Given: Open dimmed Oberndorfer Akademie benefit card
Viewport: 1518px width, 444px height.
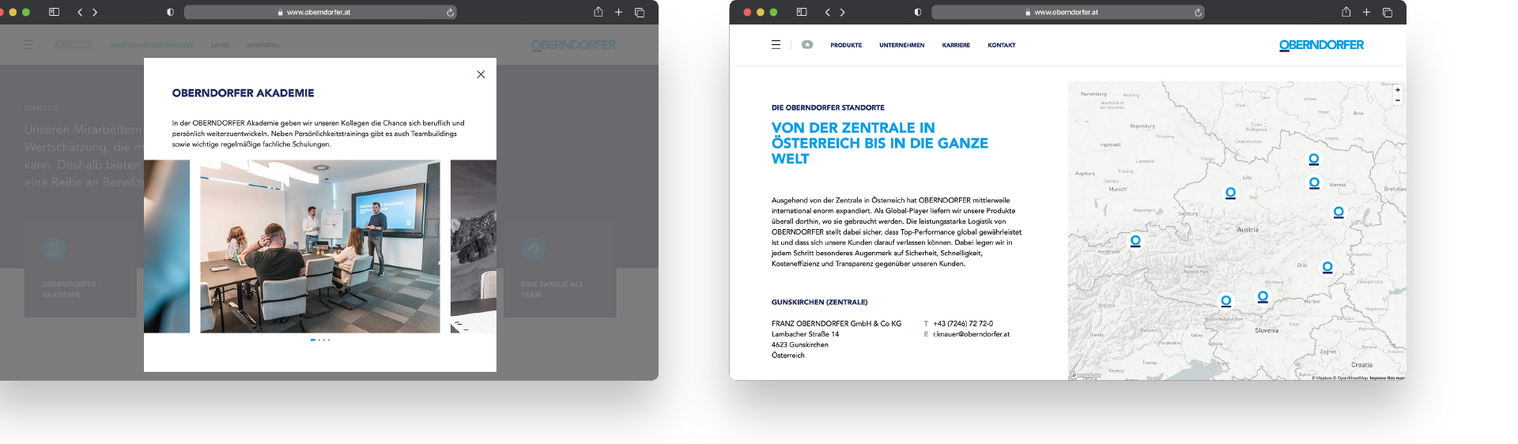Looking at the screenshot, I should (80, 269).
